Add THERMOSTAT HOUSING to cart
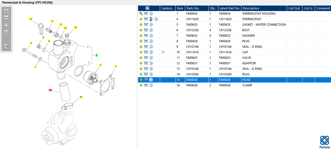Screen dimensions: 331x149 (x=146, y=14)
